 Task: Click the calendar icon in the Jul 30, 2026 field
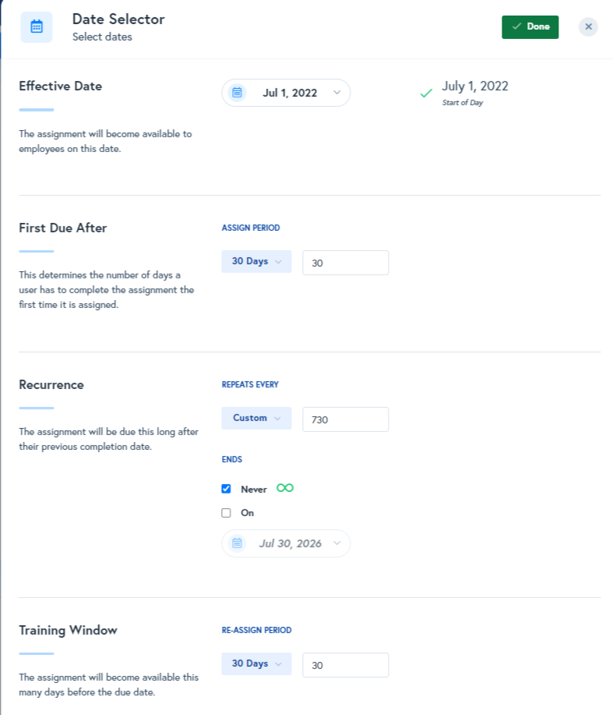237,543
